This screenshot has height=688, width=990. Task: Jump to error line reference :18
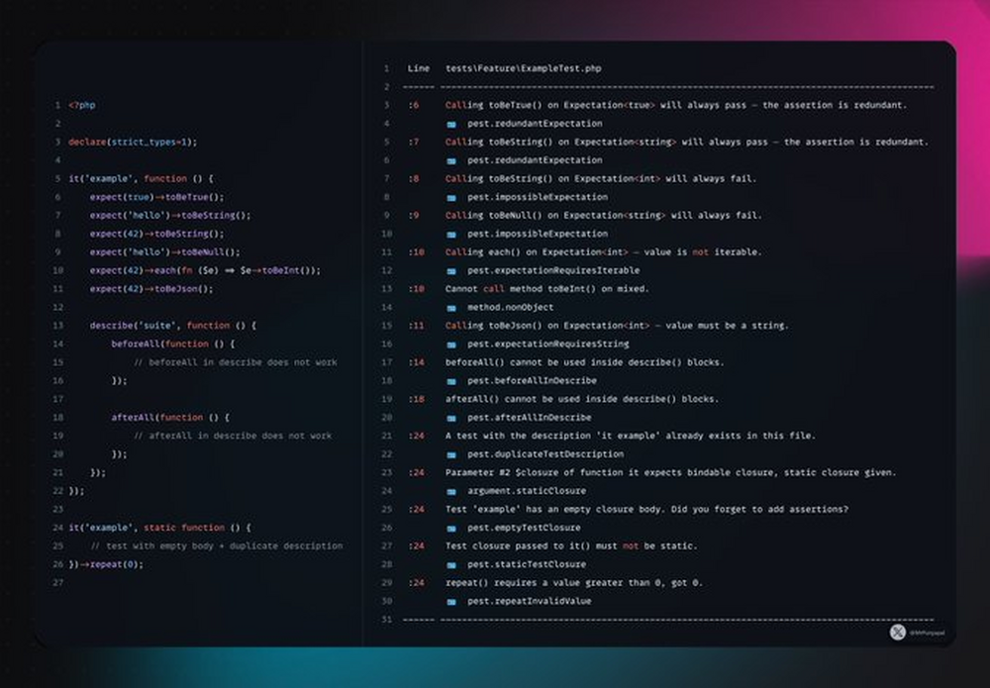click(416, 399)
